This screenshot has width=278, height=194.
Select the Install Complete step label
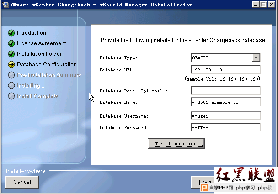pos(37,96)
